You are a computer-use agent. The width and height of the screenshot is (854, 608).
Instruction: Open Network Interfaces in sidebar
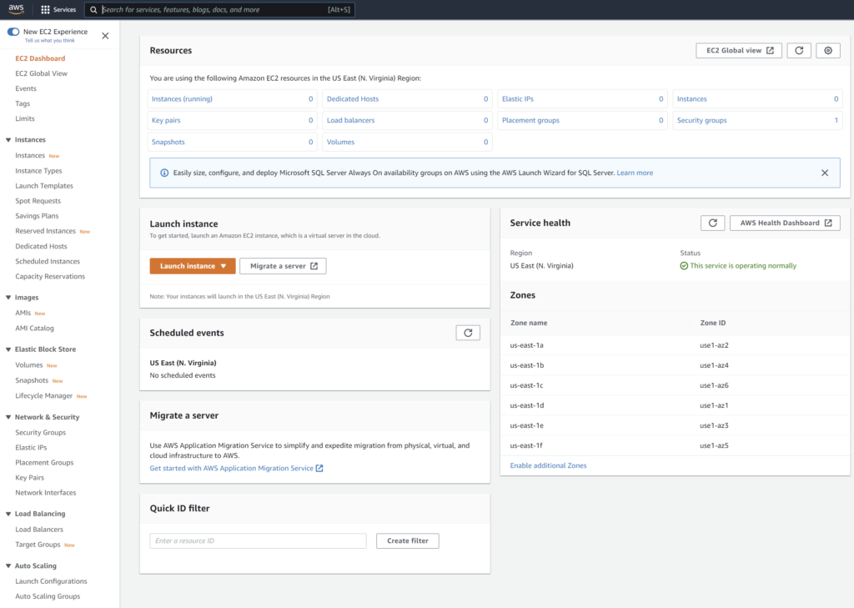tap(46, 493)
